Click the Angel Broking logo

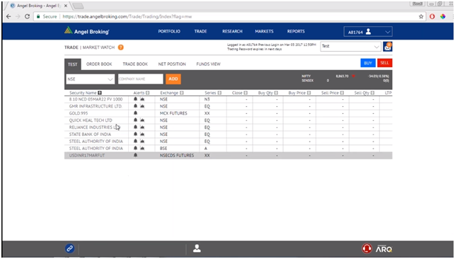pyautogui.click(x=87, y=31)
